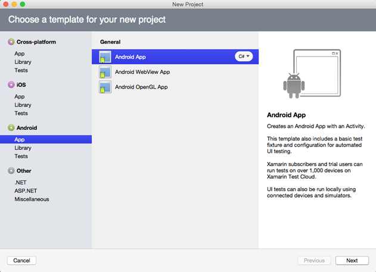
Task: Choose ASP.NET in the sidebar
Action: click(x=25, y=190)
